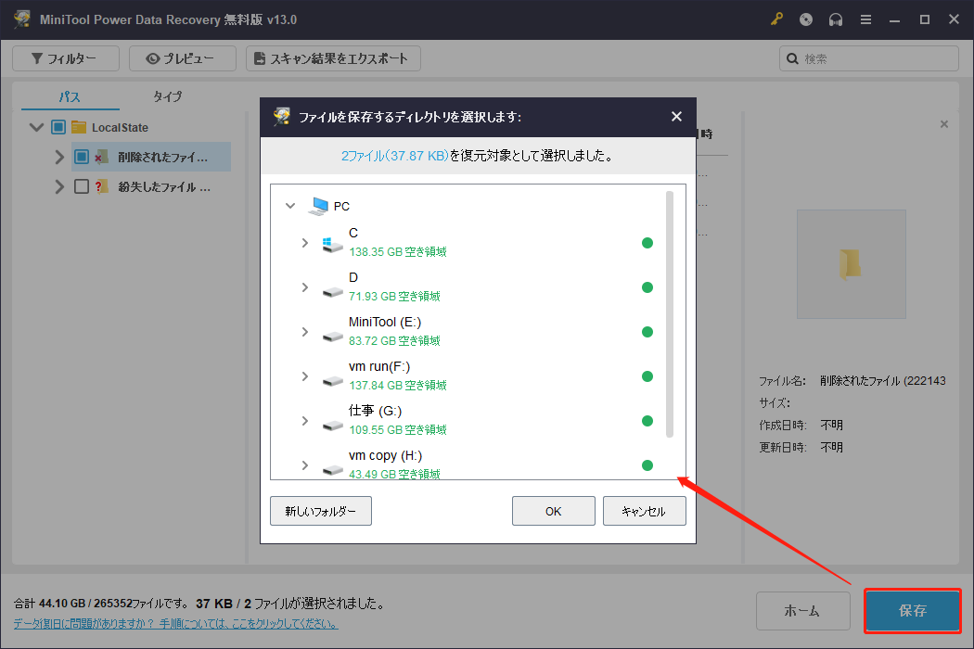Image resolution: width=974 pixels, height=649 pixels.
Task: Open the disc bootable media icon
Action: [x=806, y=19]
